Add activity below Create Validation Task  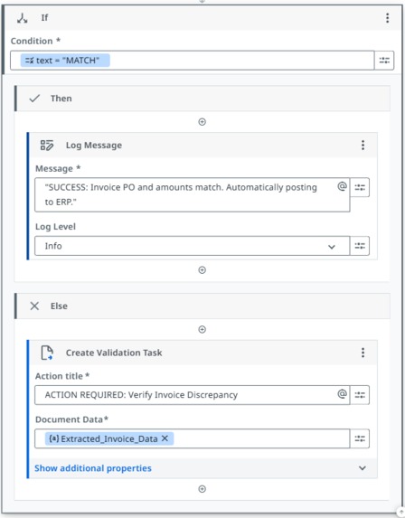click(202, 488)
